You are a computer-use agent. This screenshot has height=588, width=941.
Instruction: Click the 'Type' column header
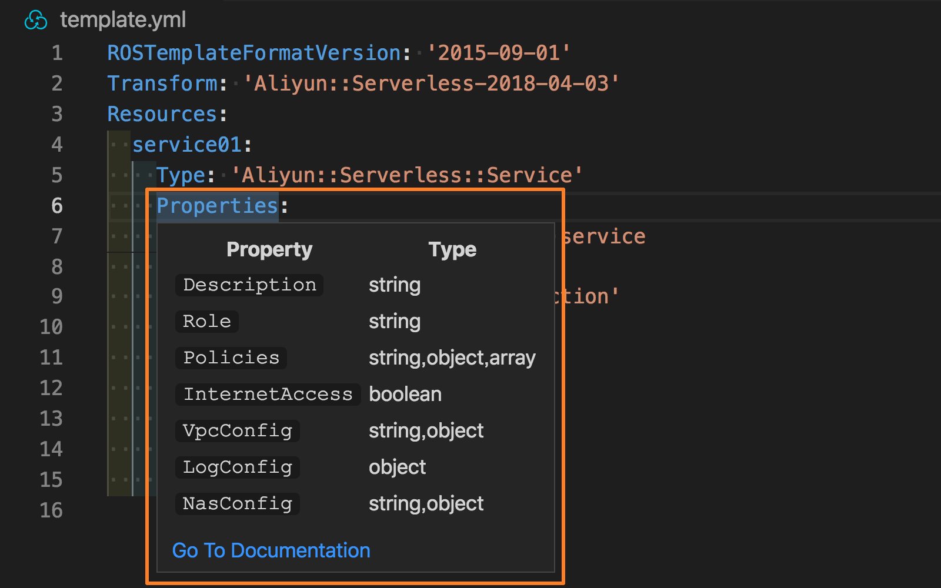(452, 250)
